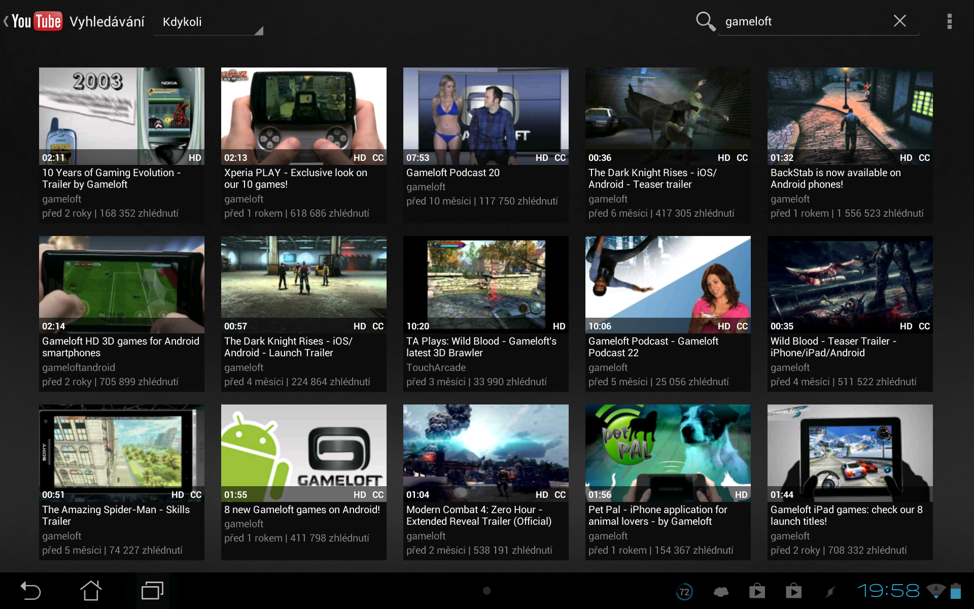This screenshot has height=609, width=974.
Task: Open Amazing Spider-Man Skills Trailer thumbnail
Action: coord(122,453)
